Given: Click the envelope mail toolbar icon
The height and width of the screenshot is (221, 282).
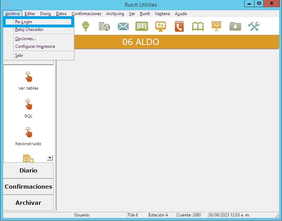Looking at the screenshot, I should 123,27.
